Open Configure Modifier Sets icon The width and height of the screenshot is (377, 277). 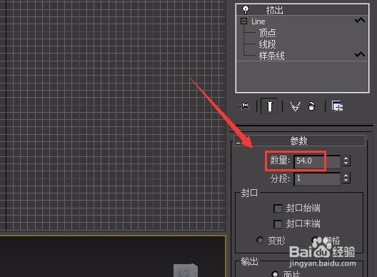point(338,106)
